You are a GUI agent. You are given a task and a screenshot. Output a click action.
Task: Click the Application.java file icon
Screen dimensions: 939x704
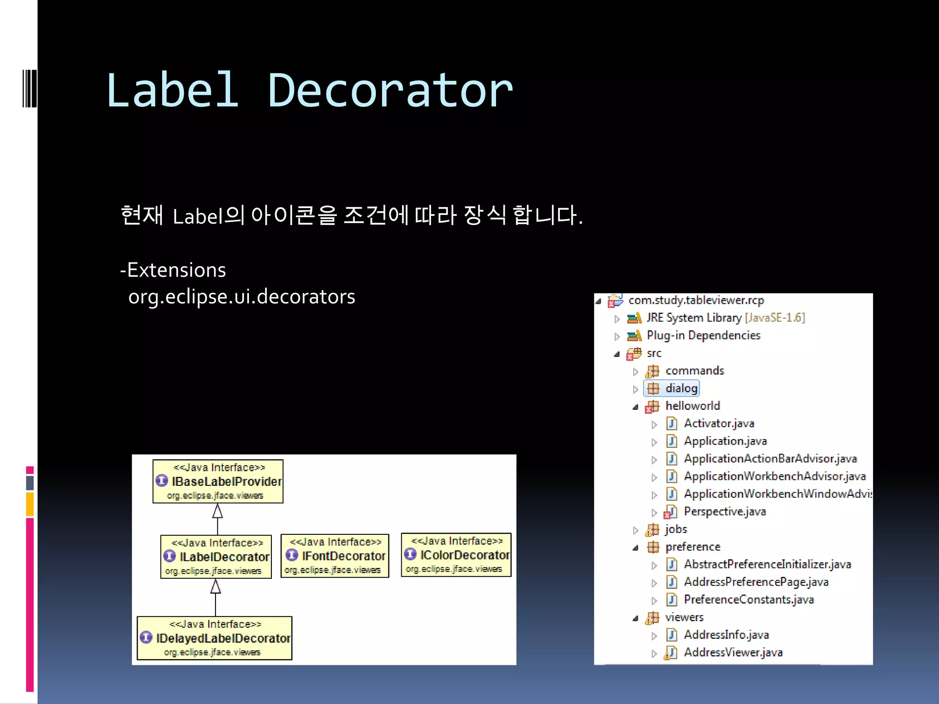[x=672, y=441]
